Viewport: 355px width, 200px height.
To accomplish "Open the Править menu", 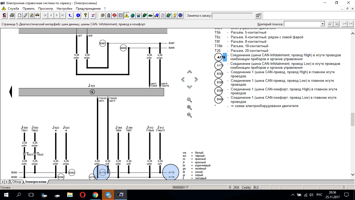I will (x=29, y=9).
